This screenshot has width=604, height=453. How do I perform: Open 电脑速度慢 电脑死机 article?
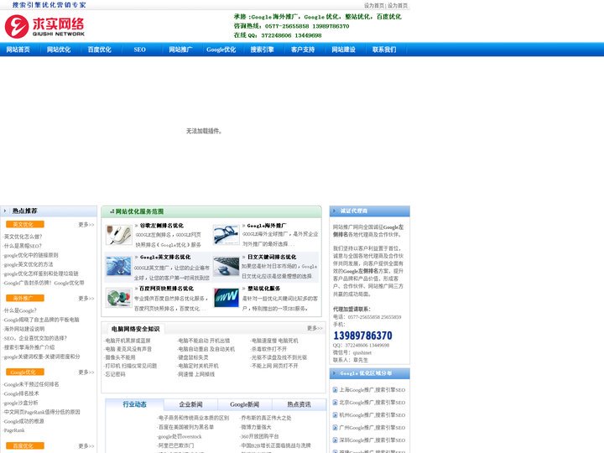point(274,341)
